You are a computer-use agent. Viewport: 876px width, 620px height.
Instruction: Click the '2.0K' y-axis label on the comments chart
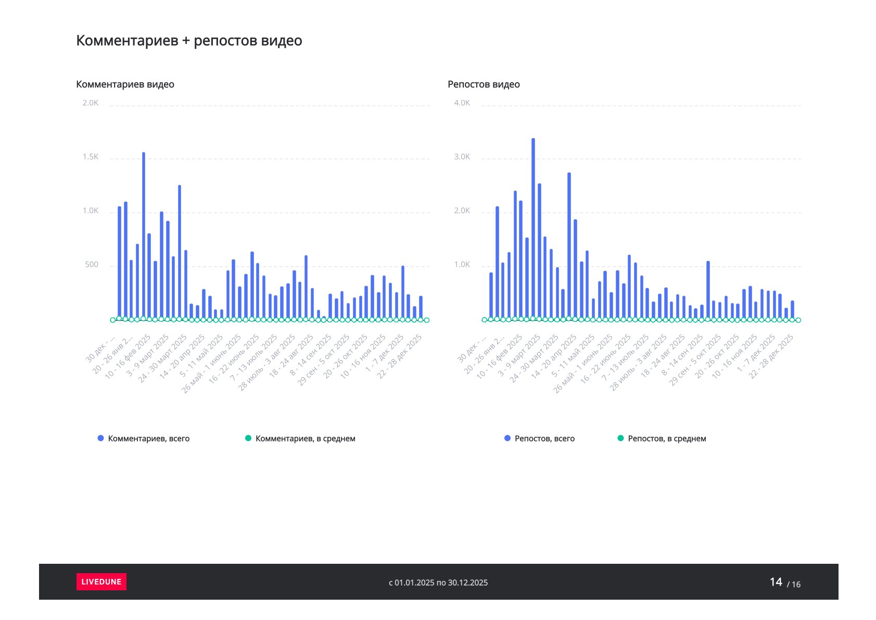coord(91,103)
